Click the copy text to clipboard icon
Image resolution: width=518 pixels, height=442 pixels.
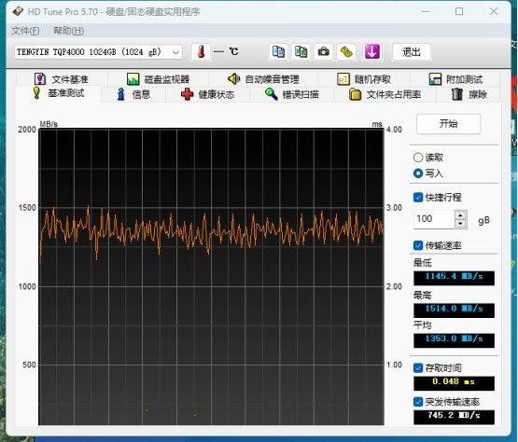[x=278, y=52]
